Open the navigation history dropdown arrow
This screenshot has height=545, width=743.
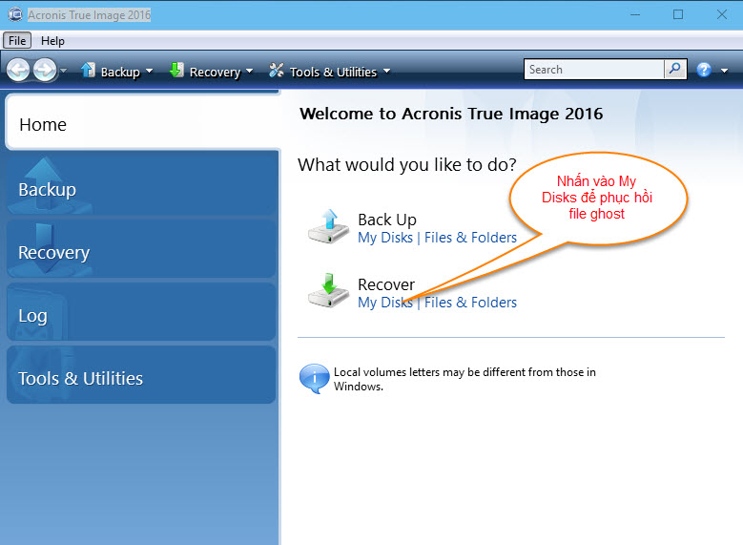click(64, 71)
